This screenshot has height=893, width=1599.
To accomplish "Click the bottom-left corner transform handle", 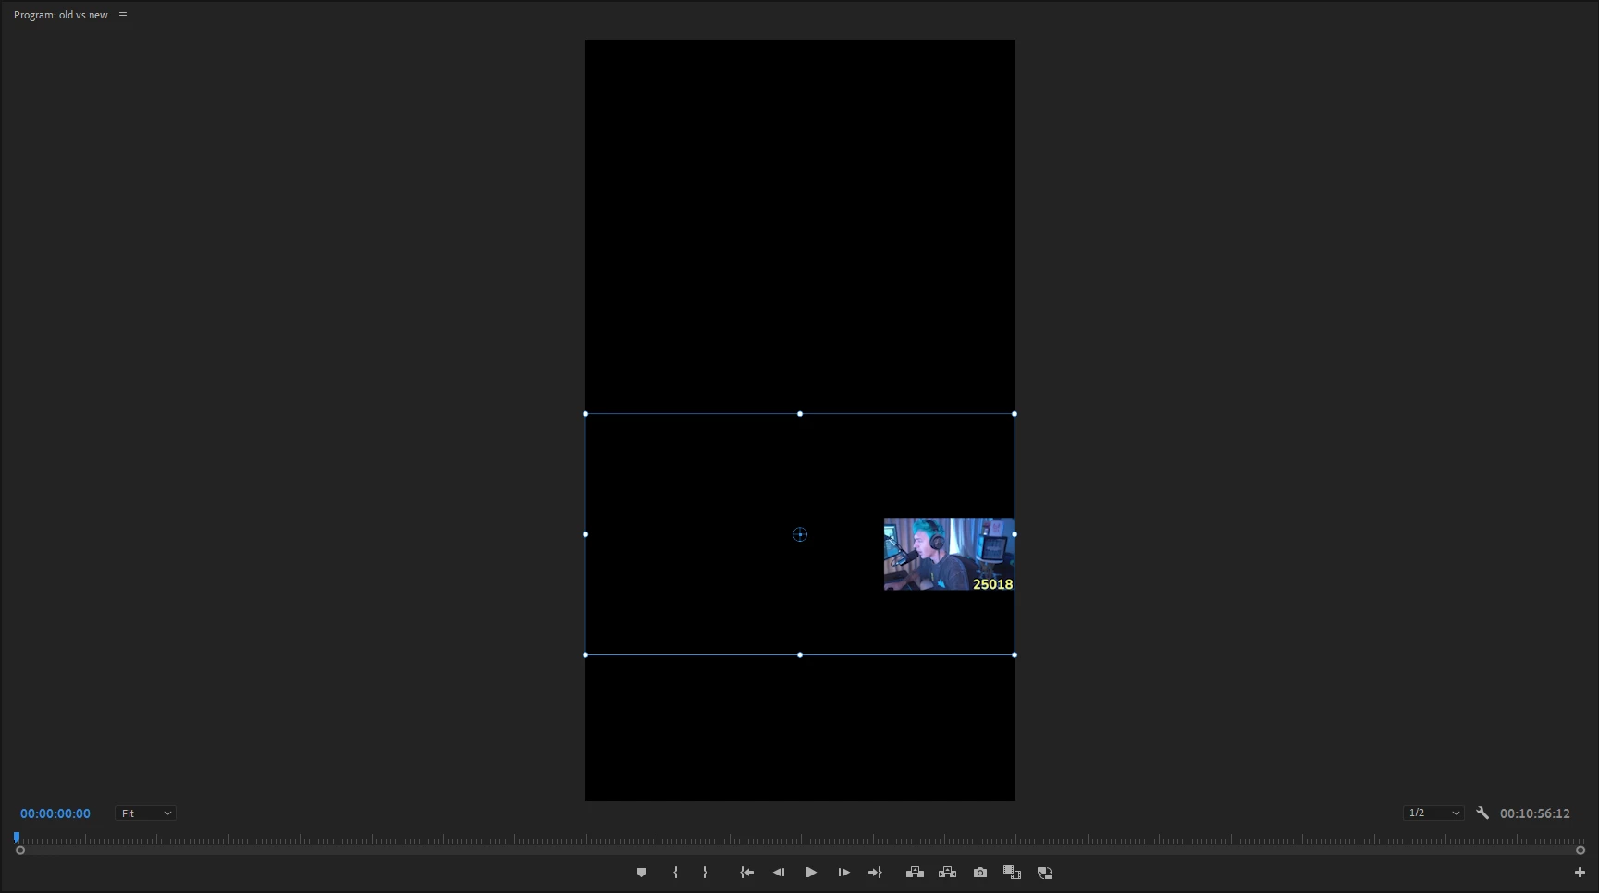I will coord(585,655).
